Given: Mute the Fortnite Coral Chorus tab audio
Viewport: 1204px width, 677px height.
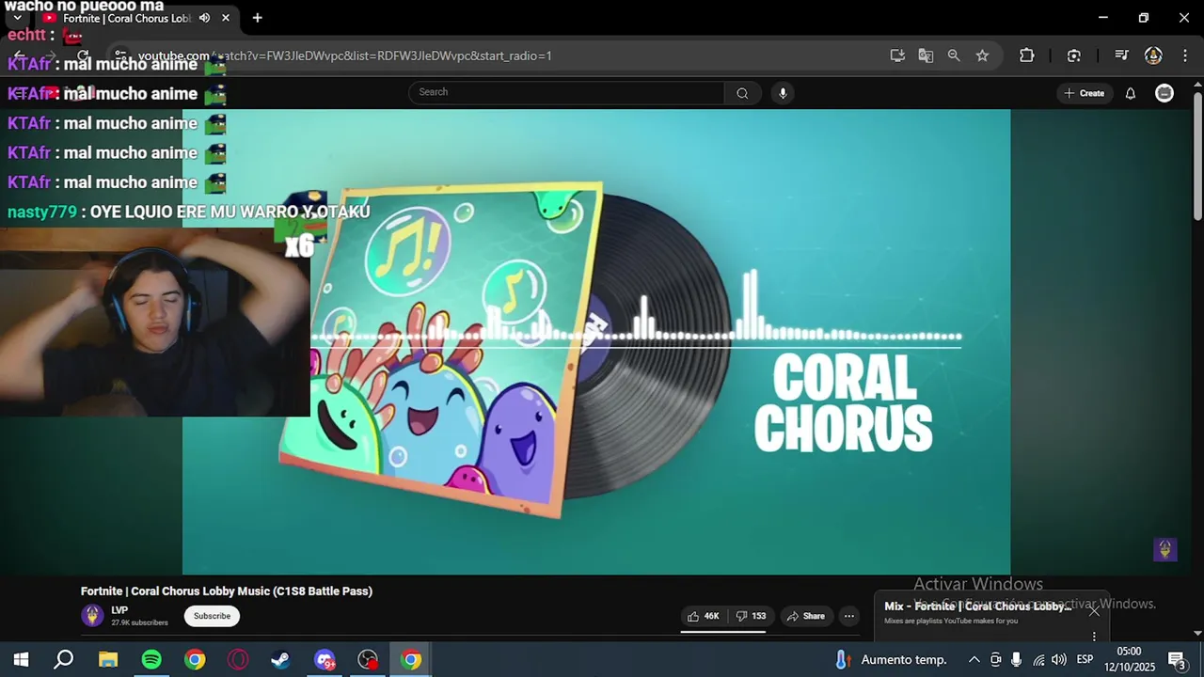Looking at the screenshot, I should [204, 18].
